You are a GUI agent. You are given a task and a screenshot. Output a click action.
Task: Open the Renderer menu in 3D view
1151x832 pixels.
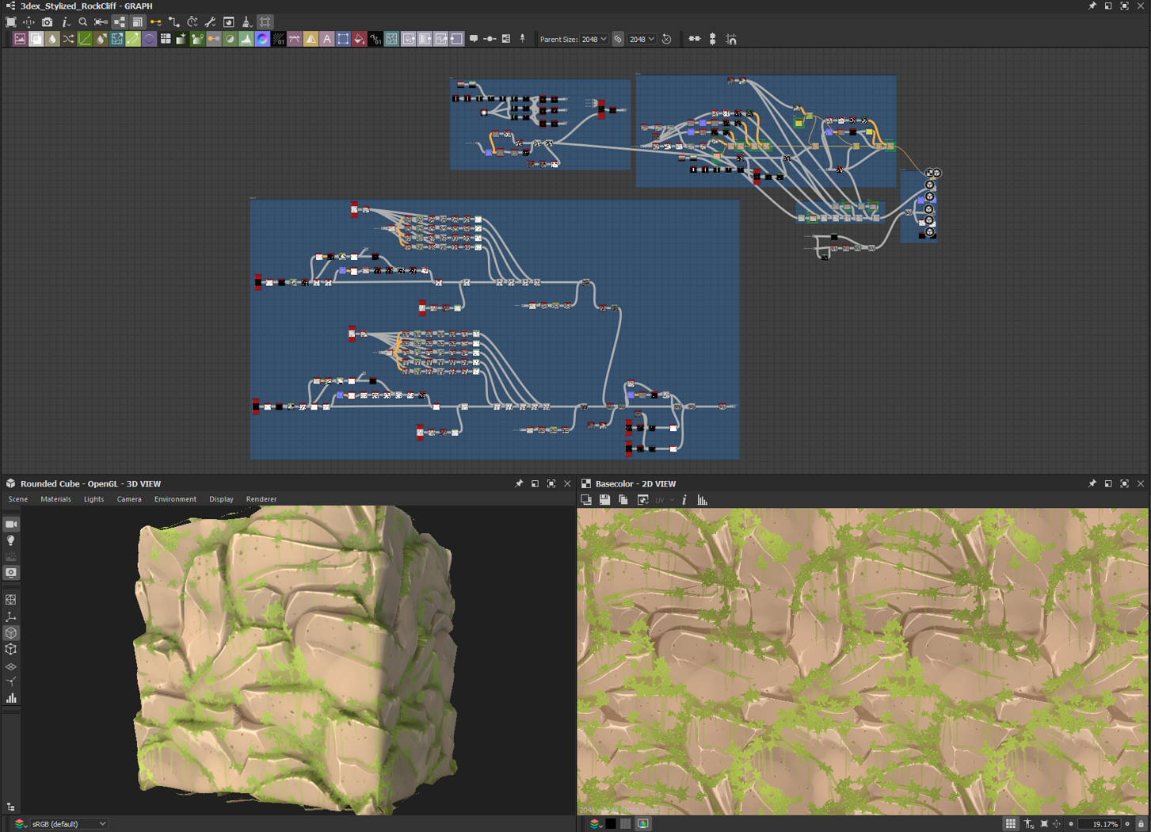[x=261, y=499]
